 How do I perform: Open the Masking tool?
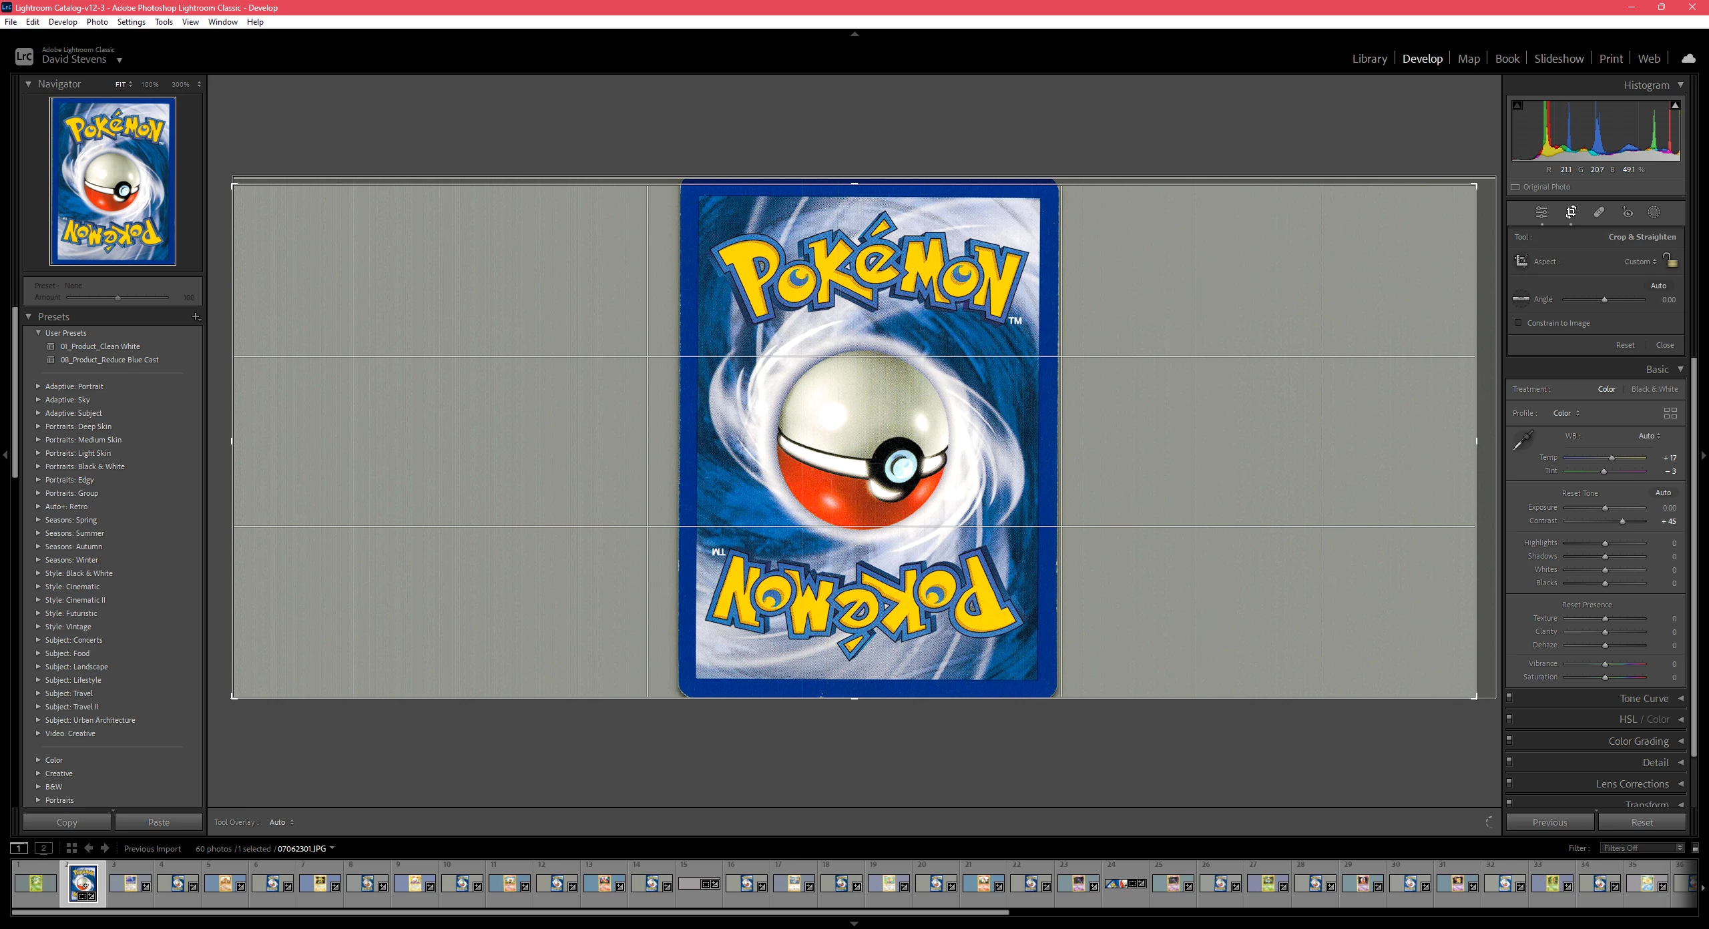(x=1654, y=212)
